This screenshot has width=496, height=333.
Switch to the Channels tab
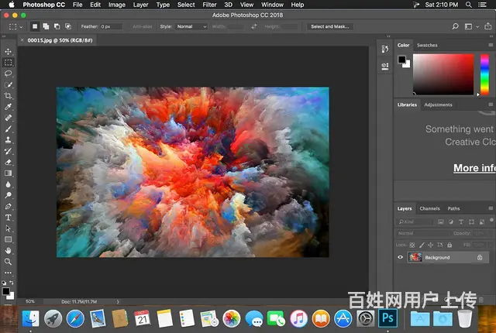[x=429, y=208]
